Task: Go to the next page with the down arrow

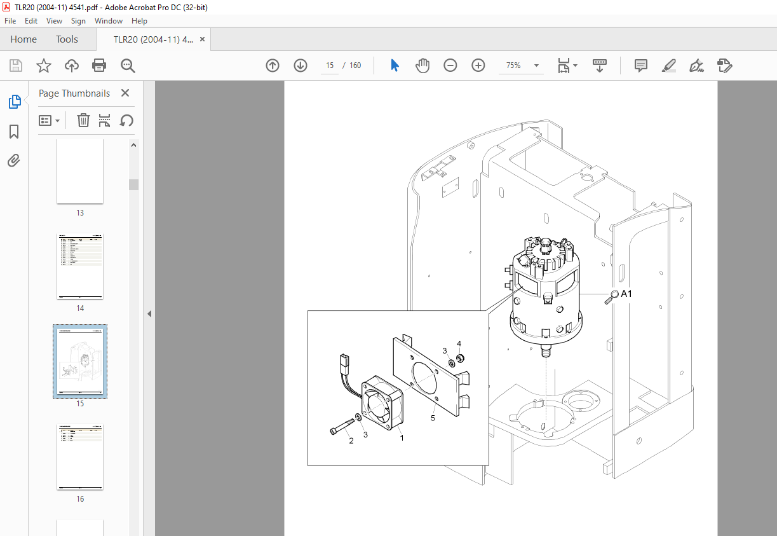Action: pyautogui.click(x=301, y=65)
